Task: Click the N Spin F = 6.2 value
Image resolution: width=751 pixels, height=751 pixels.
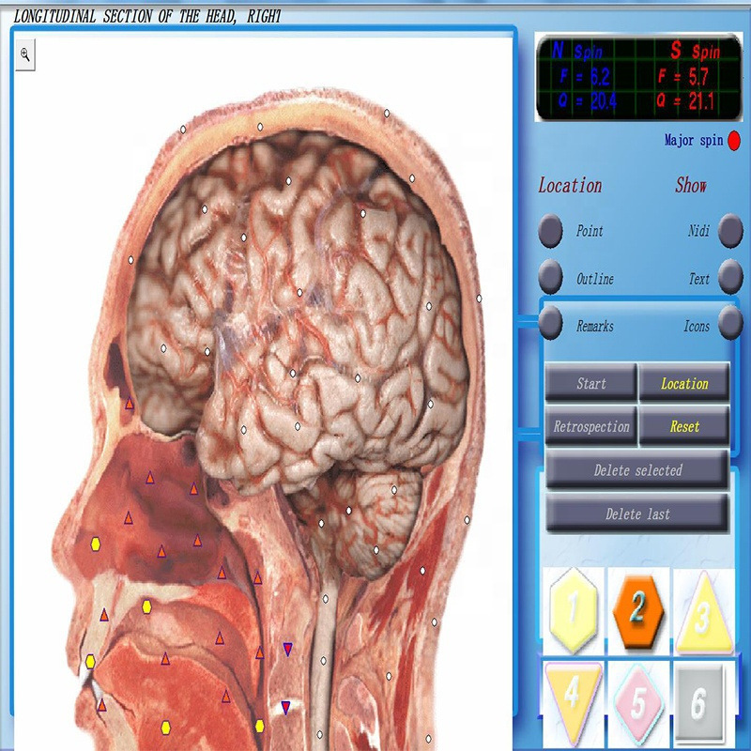Action: click(584, 76)
